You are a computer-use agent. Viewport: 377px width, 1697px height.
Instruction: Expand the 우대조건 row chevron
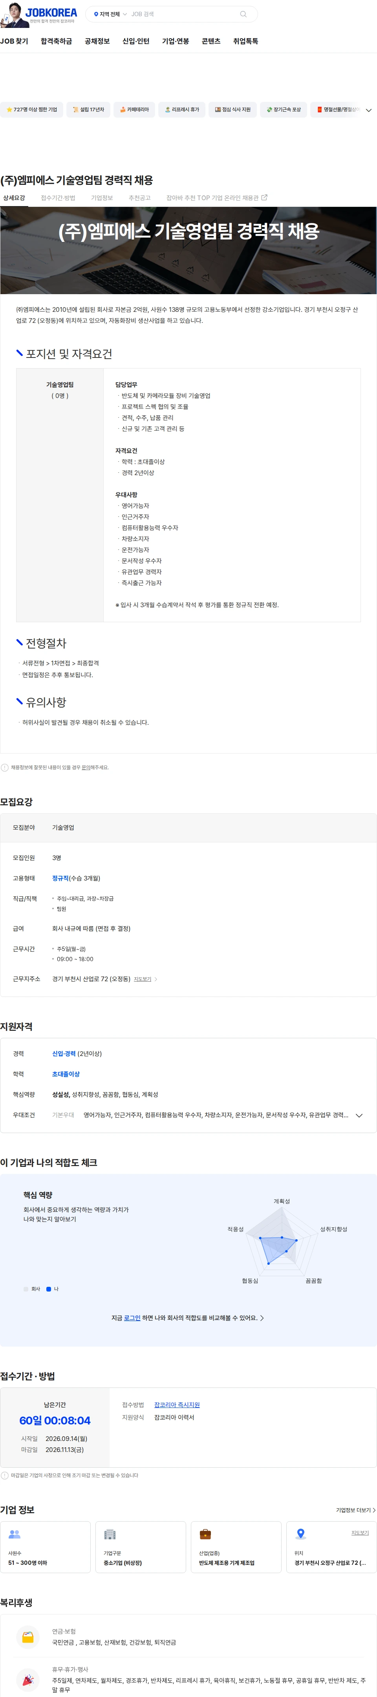359,1115
